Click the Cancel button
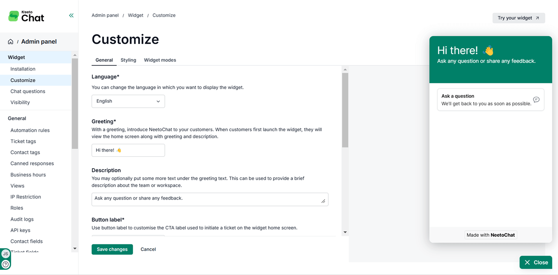This screenshot has height=275, width=558. click(x=148, y=249)
